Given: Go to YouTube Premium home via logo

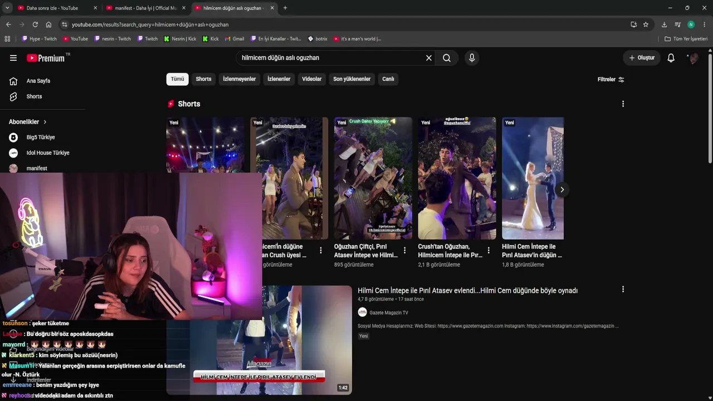Looking at the screenshot, I should 46,58.
